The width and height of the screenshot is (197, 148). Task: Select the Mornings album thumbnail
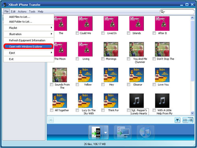point(111,49)
